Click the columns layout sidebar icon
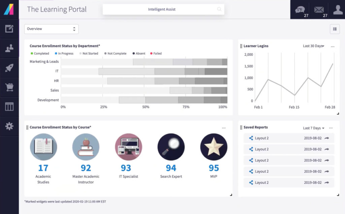This screenshot has width=345, height=214. point(9,107)
